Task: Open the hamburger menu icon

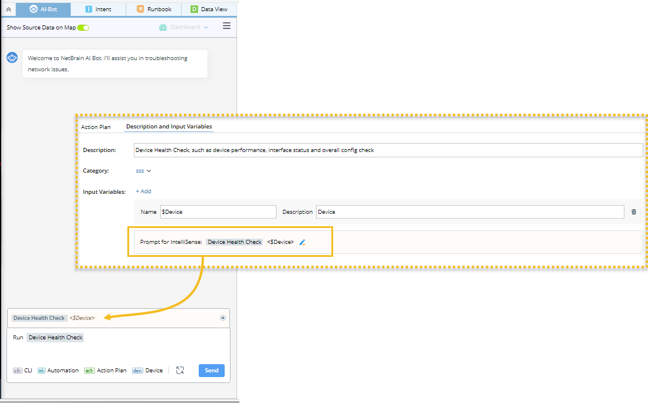Action: (226, 26)
